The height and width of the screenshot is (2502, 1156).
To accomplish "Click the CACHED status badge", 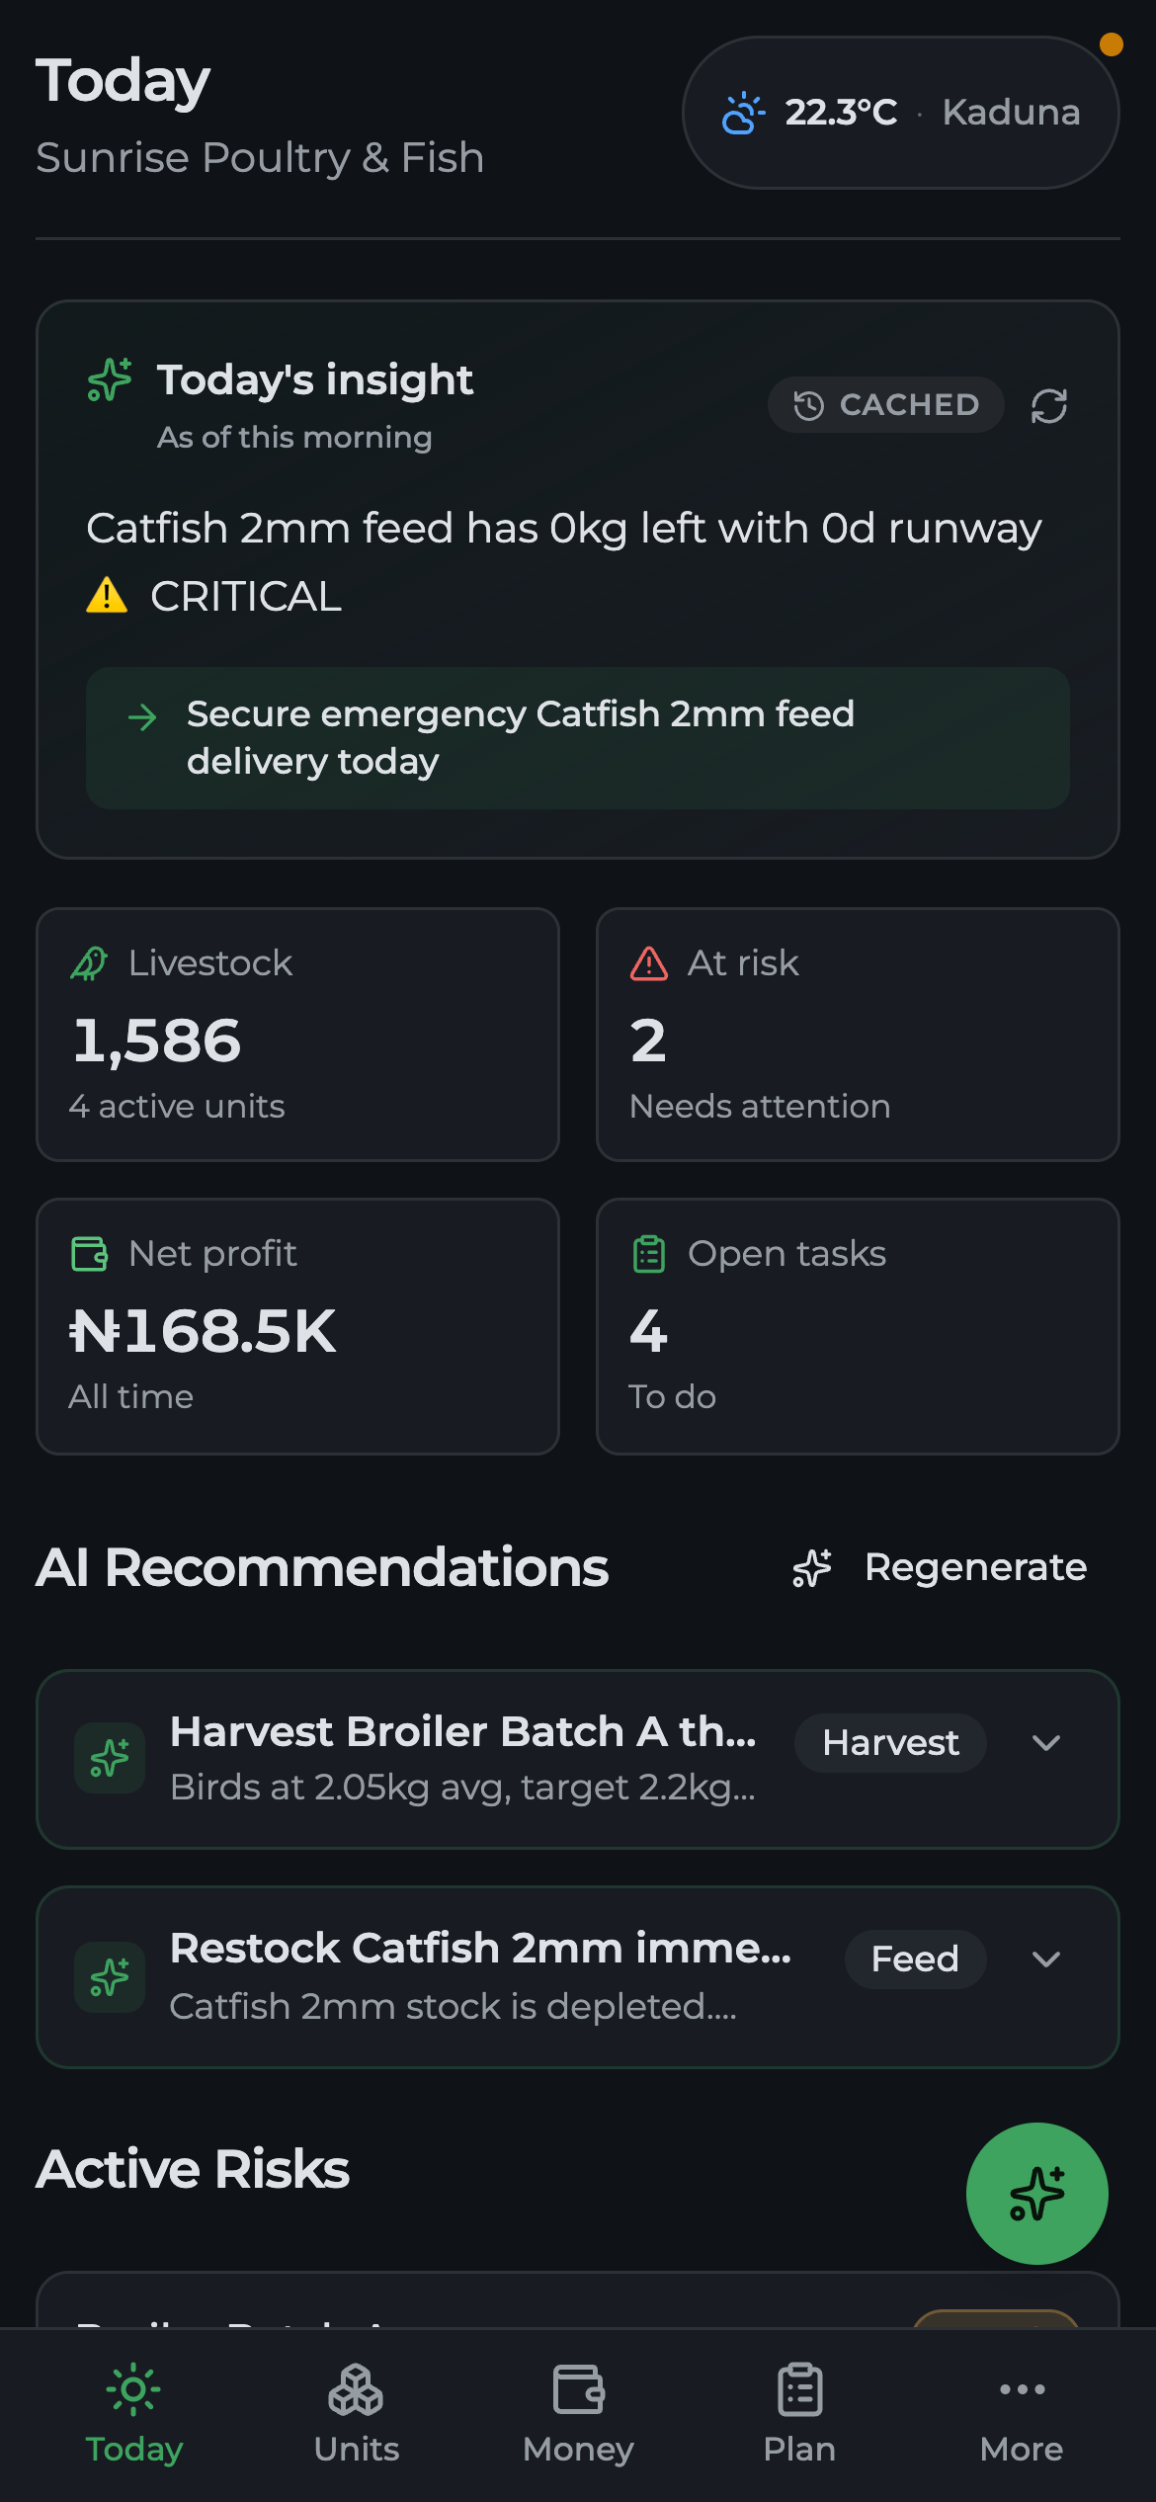I will (886, 404).
